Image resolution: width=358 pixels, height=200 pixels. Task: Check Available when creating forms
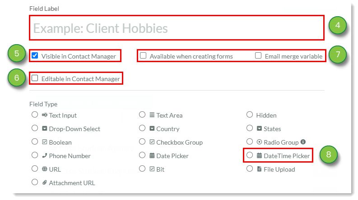click(x=143, y=55)
